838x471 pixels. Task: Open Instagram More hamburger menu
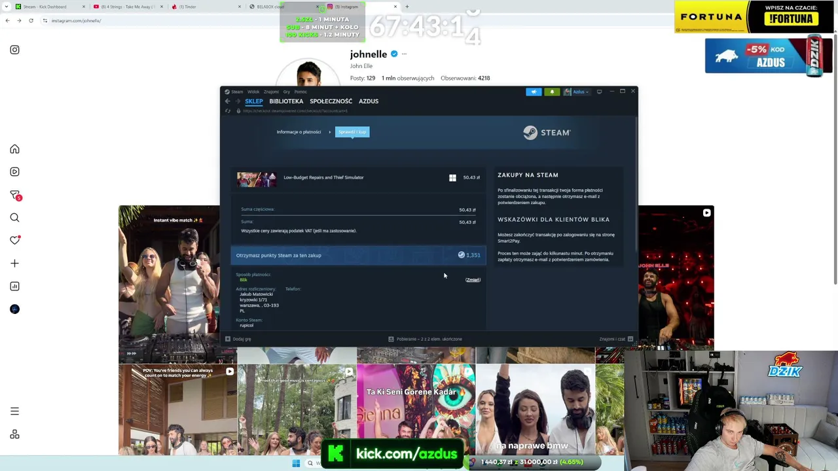coord(14,411)
